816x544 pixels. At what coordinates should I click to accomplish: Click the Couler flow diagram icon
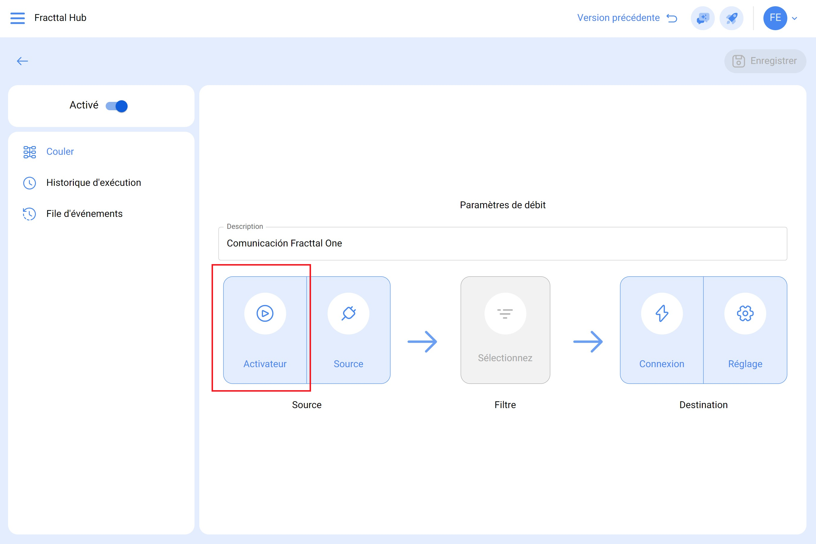30,152
